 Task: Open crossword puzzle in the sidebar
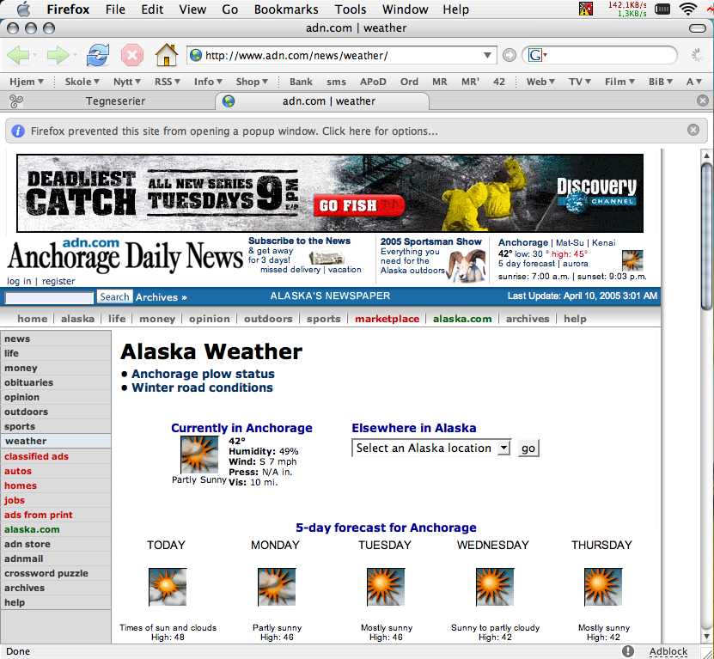[46, 573]
